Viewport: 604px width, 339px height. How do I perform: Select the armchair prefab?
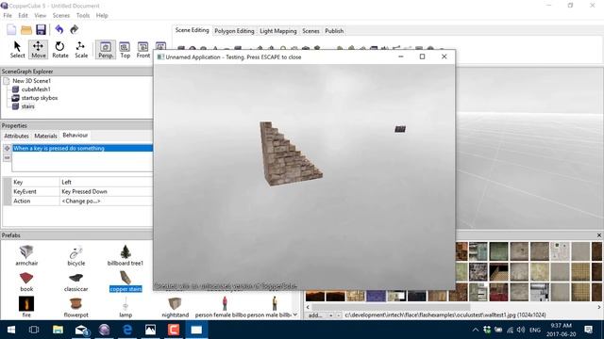pyautogui.click(x=26, y=255)
